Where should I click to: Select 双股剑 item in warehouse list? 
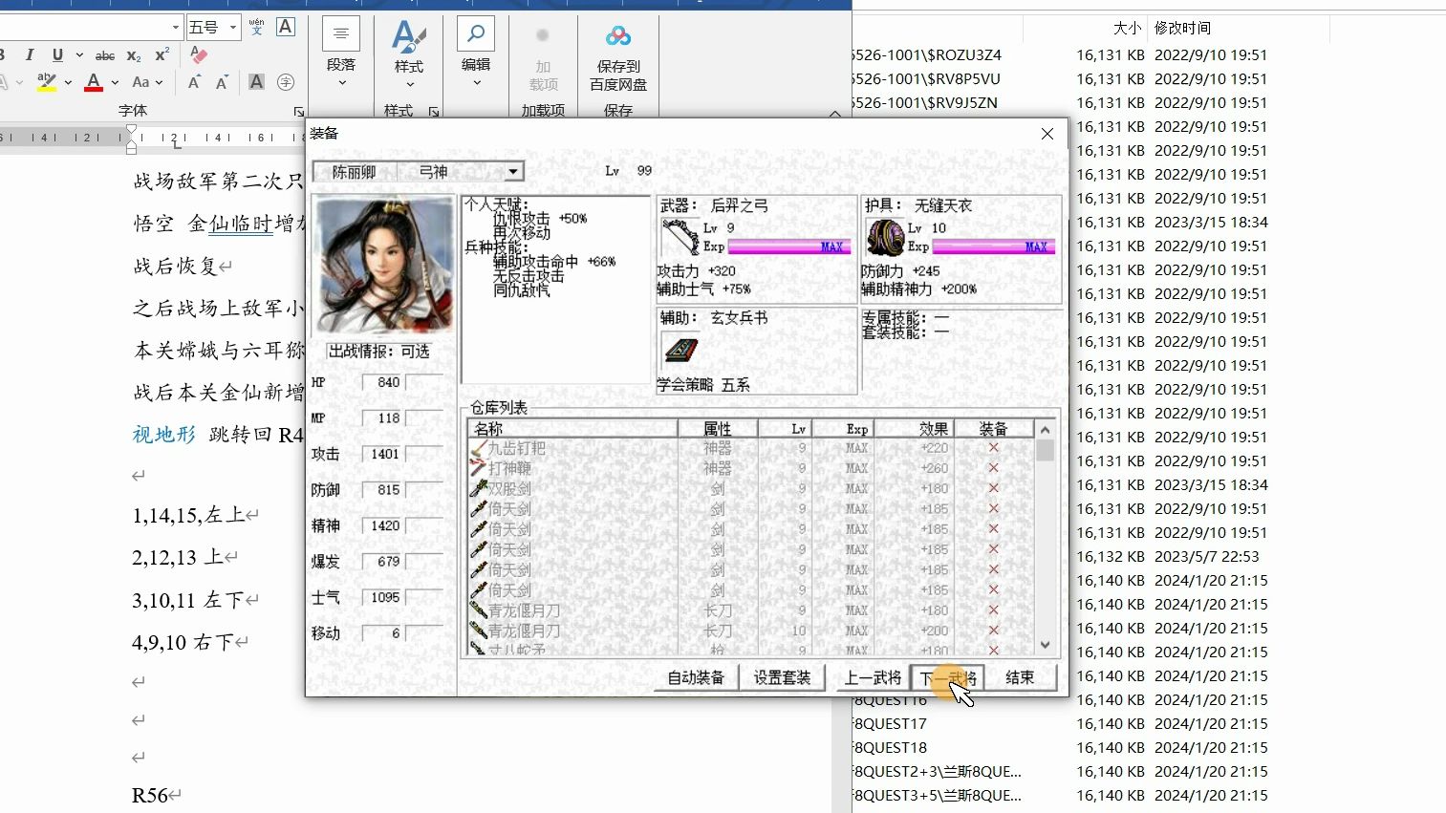click(750, 488)
